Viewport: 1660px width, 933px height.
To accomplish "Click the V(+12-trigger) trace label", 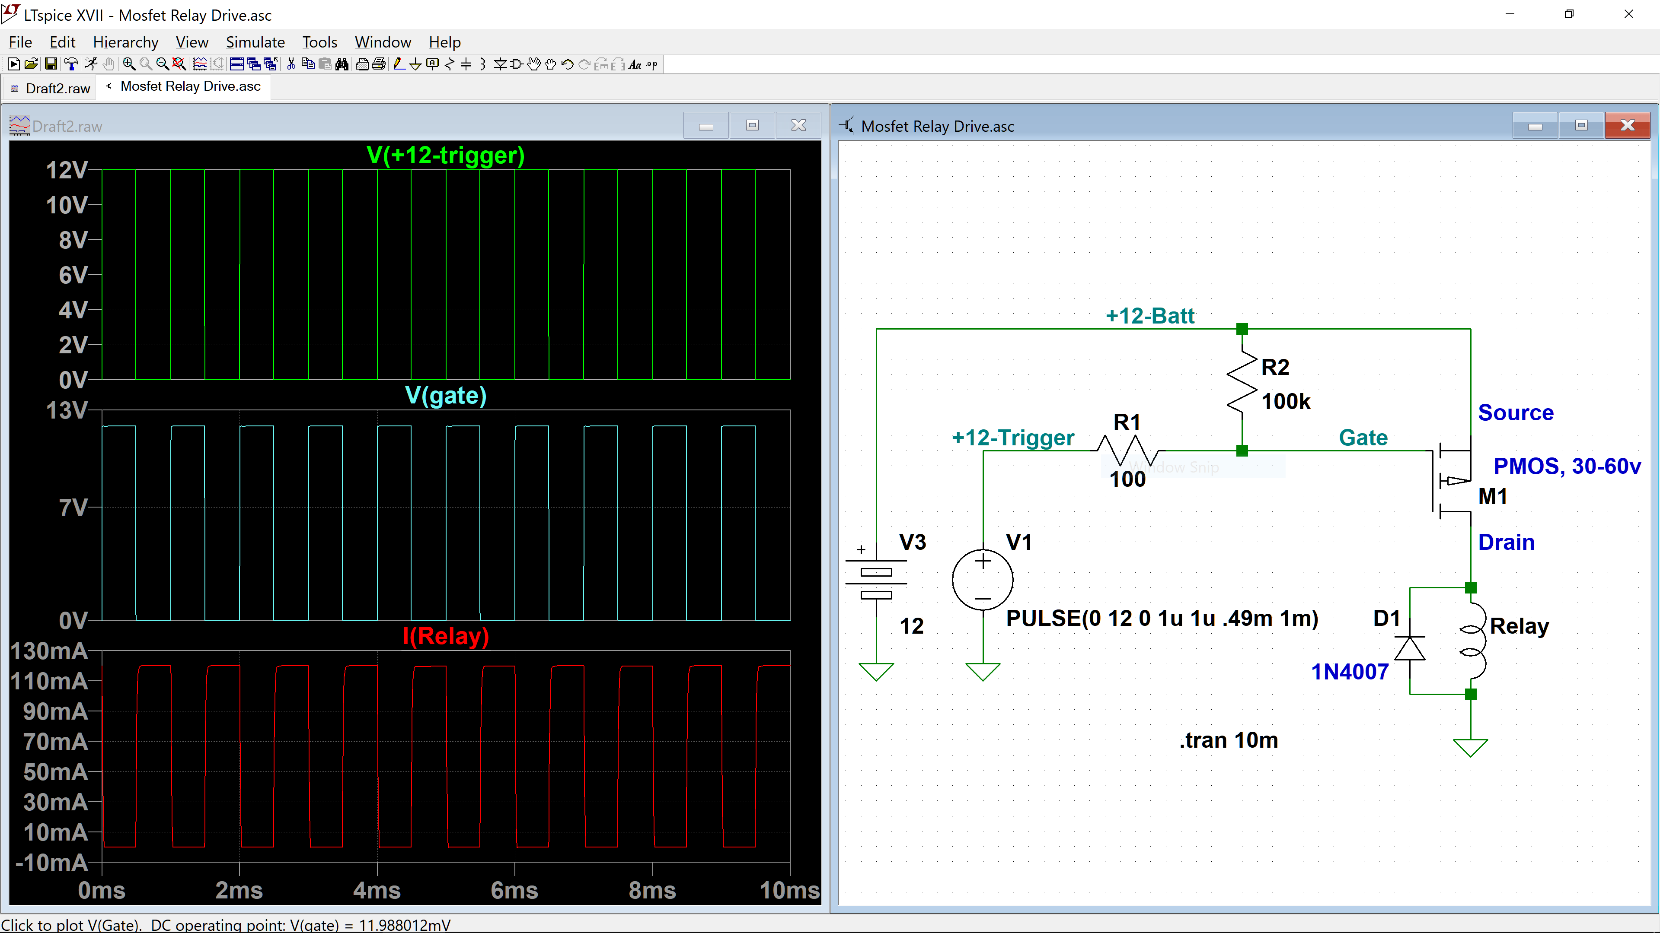I will coord(445,155).
